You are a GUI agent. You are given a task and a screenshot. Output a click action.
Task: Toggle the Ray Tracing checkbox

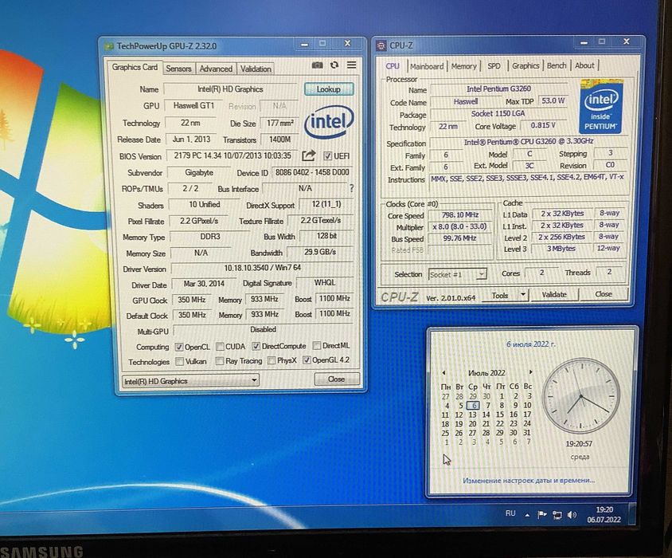pyautogui.click(x=220, y=361)
